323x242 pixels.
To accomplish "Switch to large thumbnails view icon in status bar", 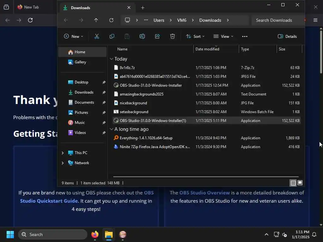I will pos(300,183).
